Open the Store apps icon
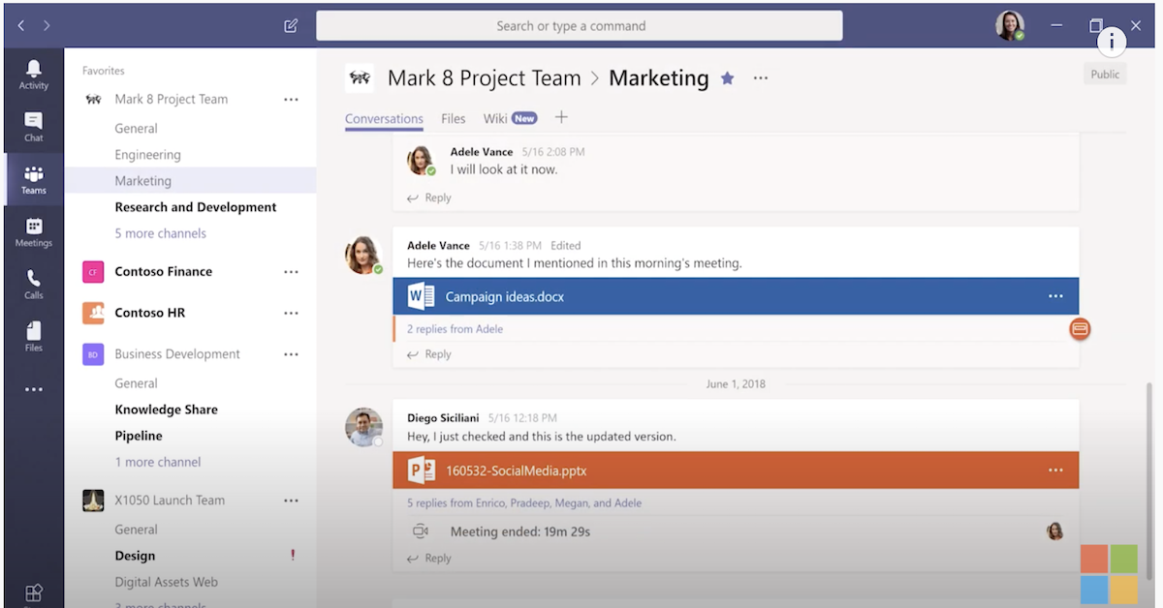This screenshot has height=608, width=1163. [x=34, y=593]
